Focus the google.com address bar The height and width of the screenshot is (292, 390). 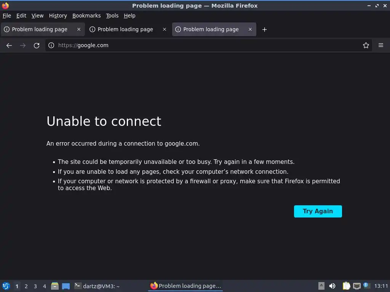click(208, 45)
